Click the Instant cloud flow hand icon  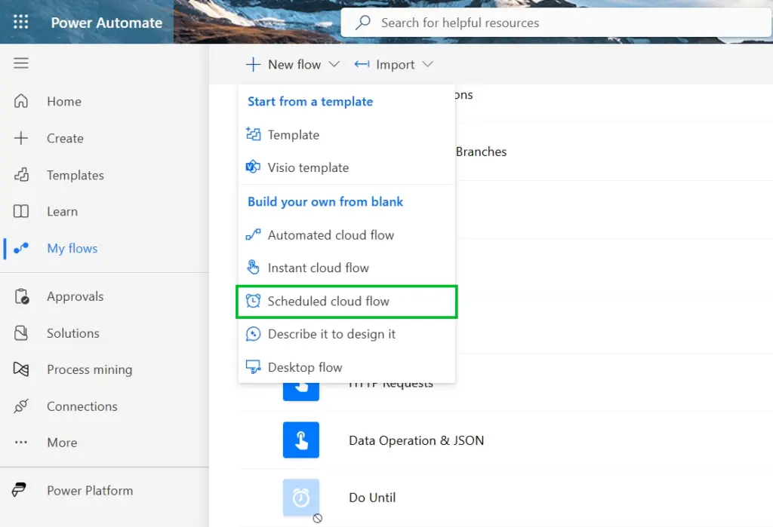click(253, 268)
